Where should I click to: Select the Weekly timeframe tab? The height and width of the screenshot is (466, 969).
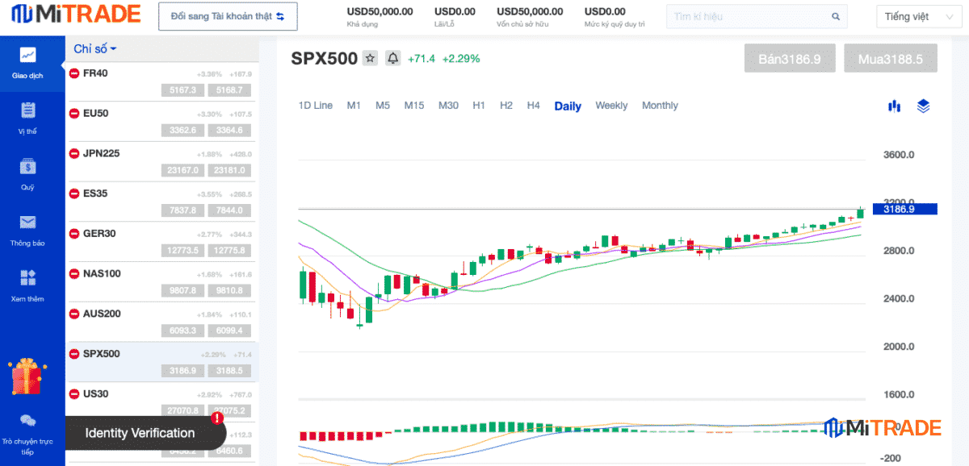click(611, 106)
